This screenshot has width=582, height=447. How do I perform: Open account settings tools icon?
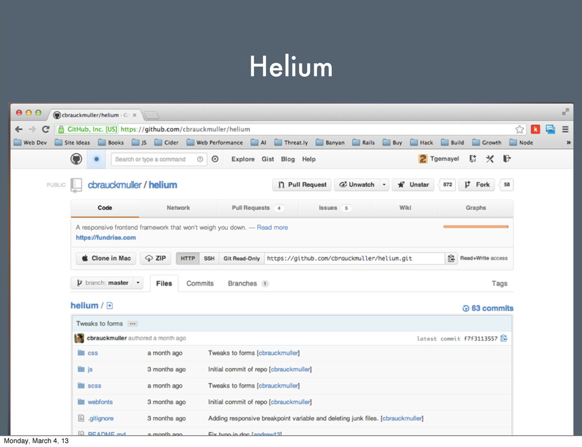[489, 159]
